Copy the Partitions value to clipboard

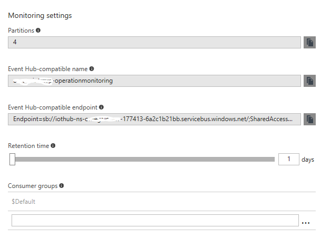(x=310, y=43)
